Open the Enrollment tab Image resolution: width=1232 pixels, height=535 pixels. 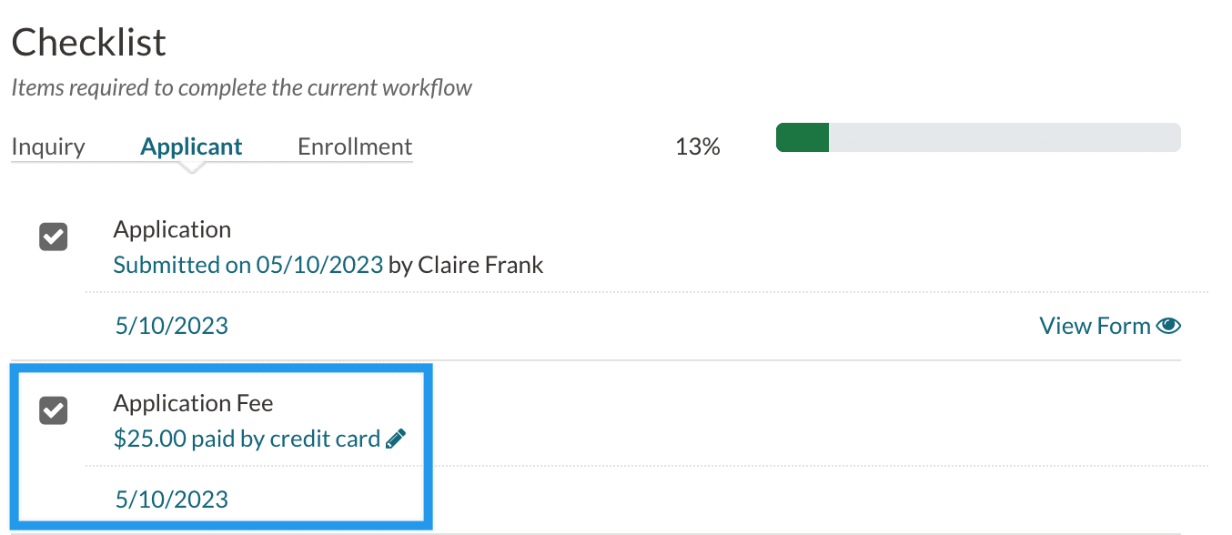point(355,146)
